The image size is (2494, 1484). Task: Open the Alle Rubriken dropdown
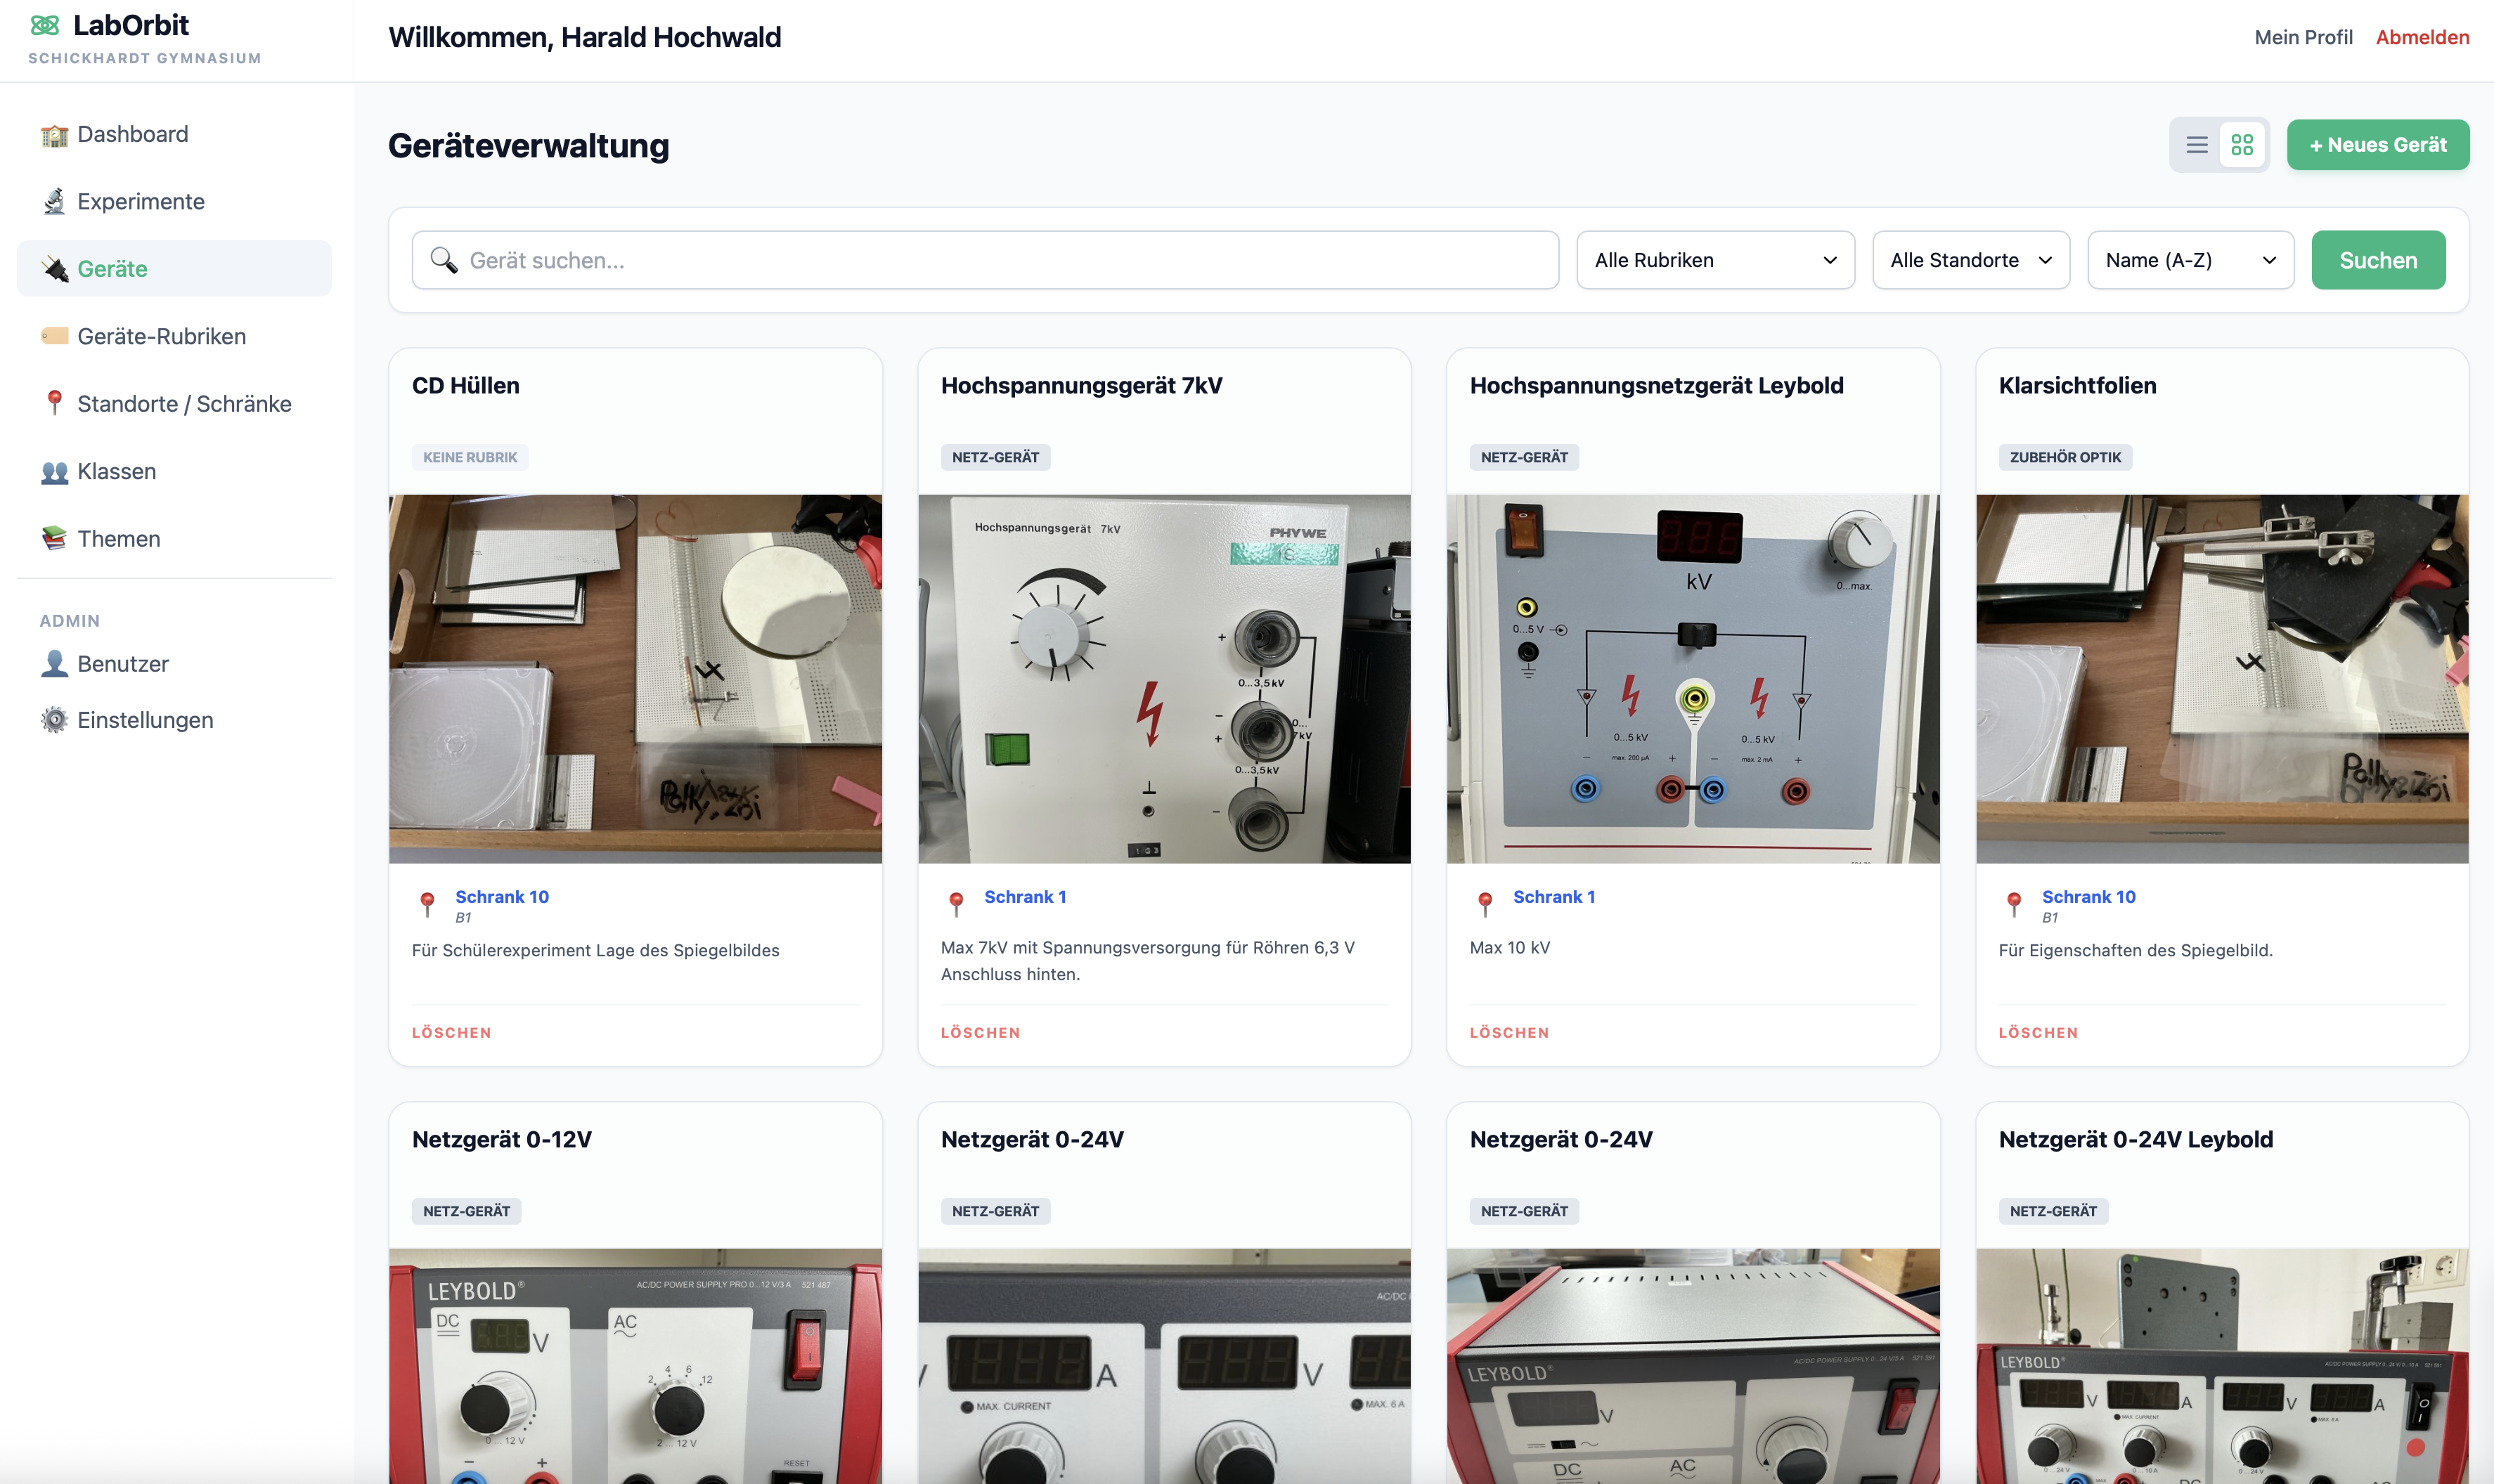1714,259
